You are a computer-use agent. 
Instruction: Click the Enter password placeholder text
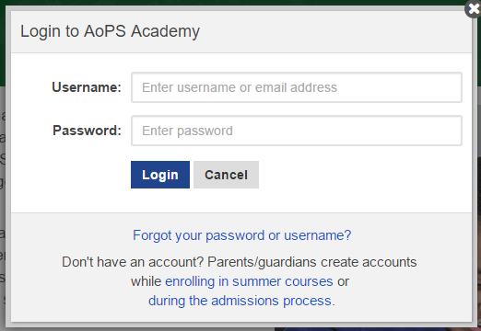[x=187, y=131]
